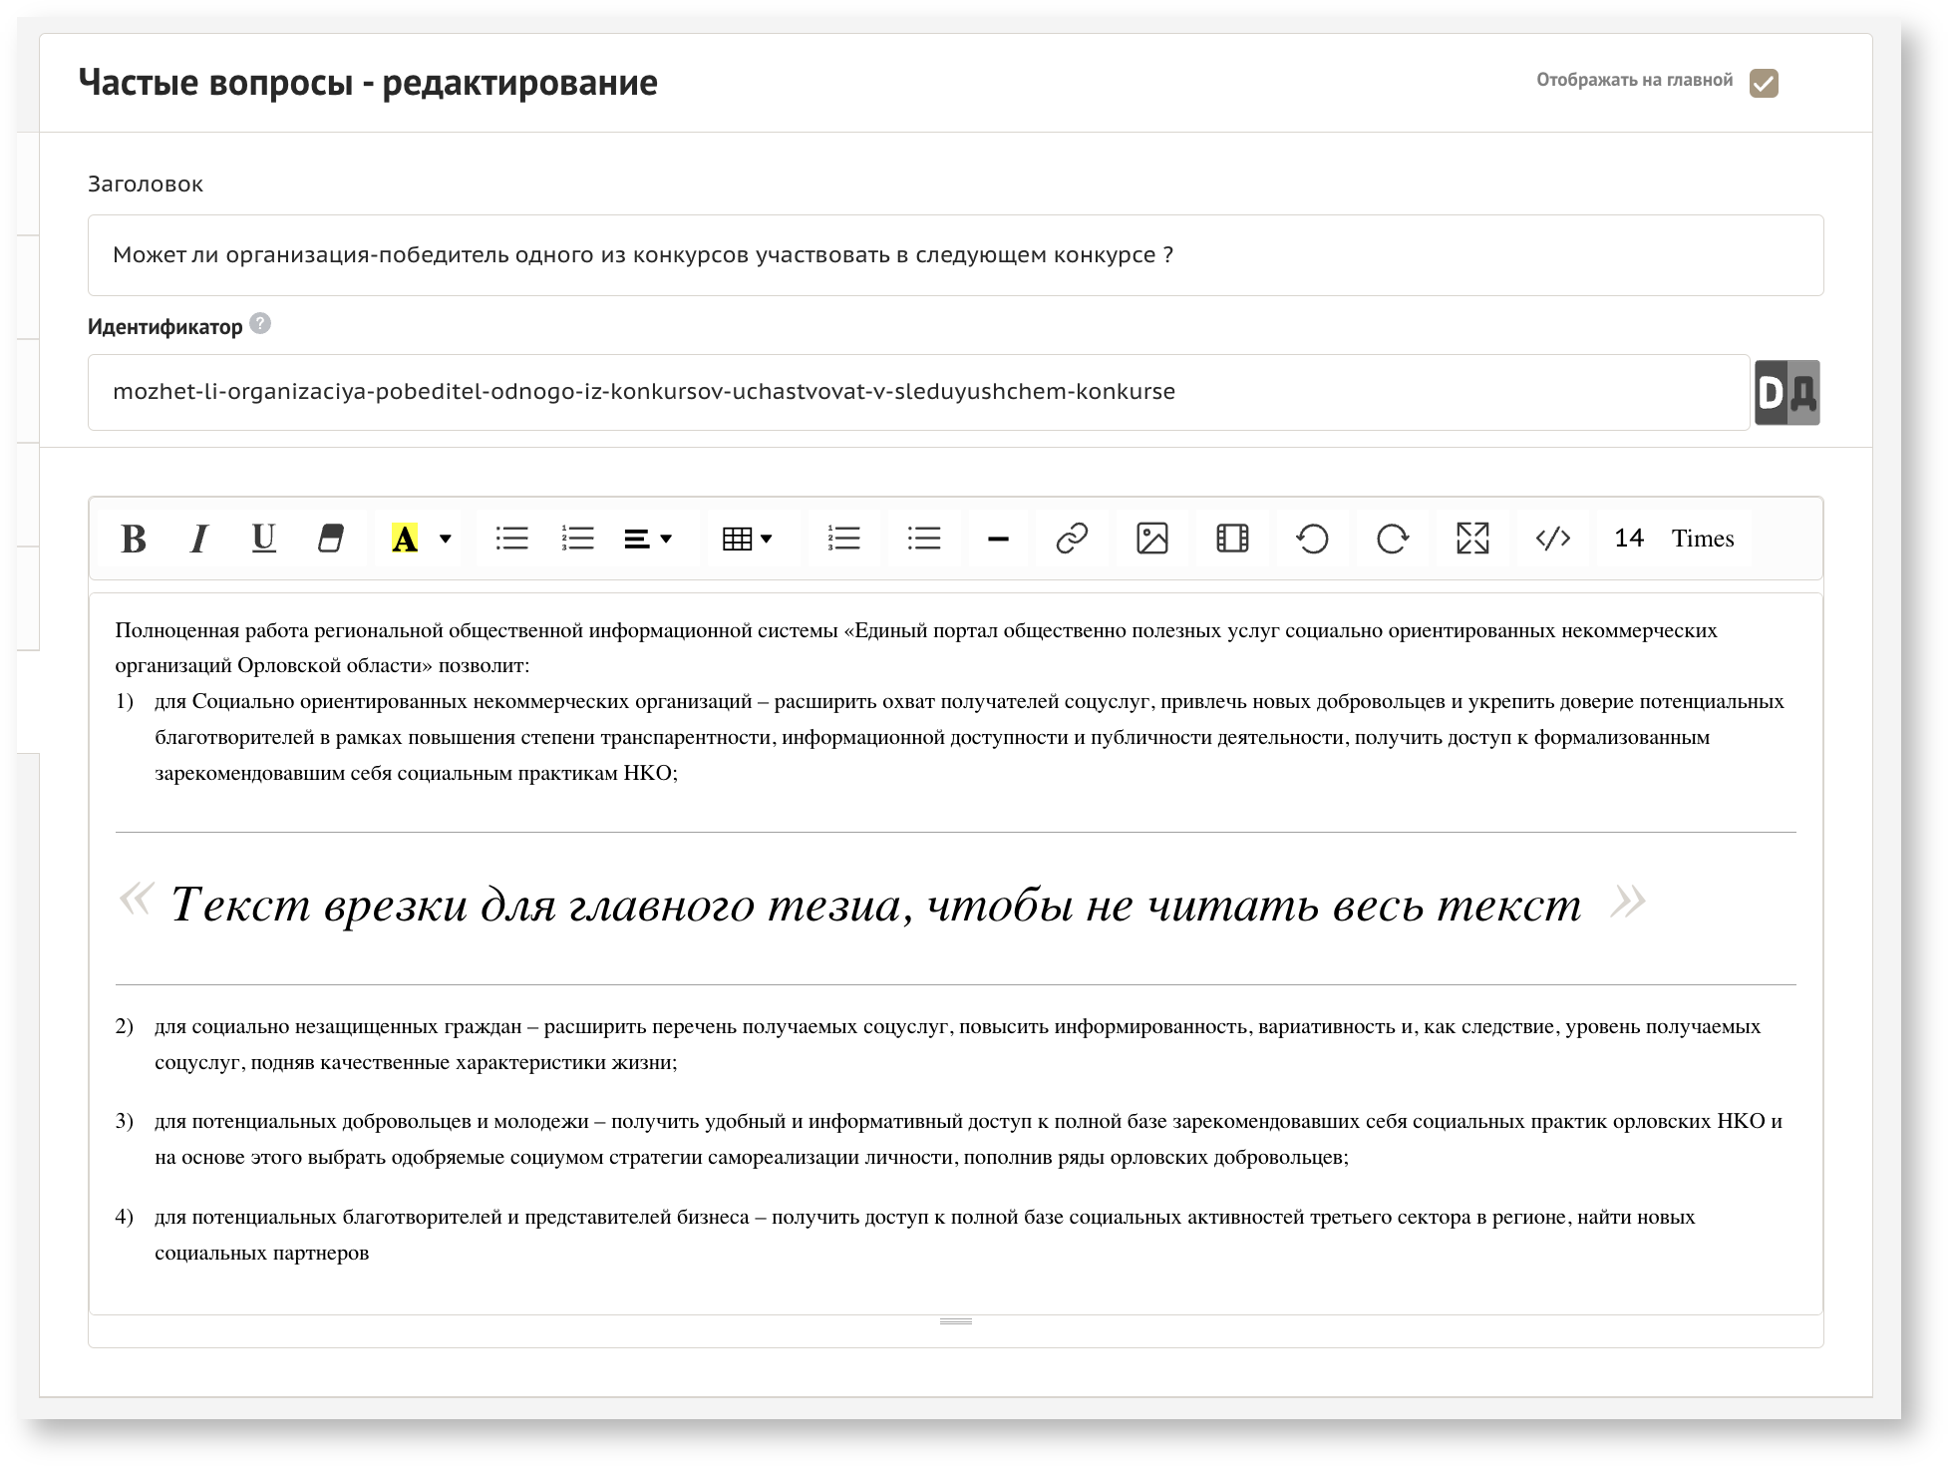The image size is (1949, 1467).
Task: Click the eraser clear-formatting icon
Action: tap(330, 539)
